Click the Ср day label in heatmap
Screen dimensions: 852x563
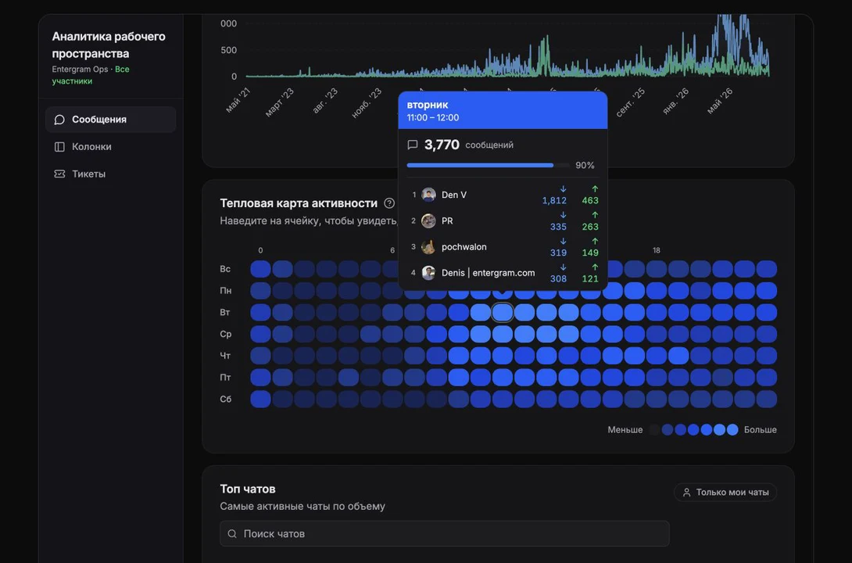225,334
